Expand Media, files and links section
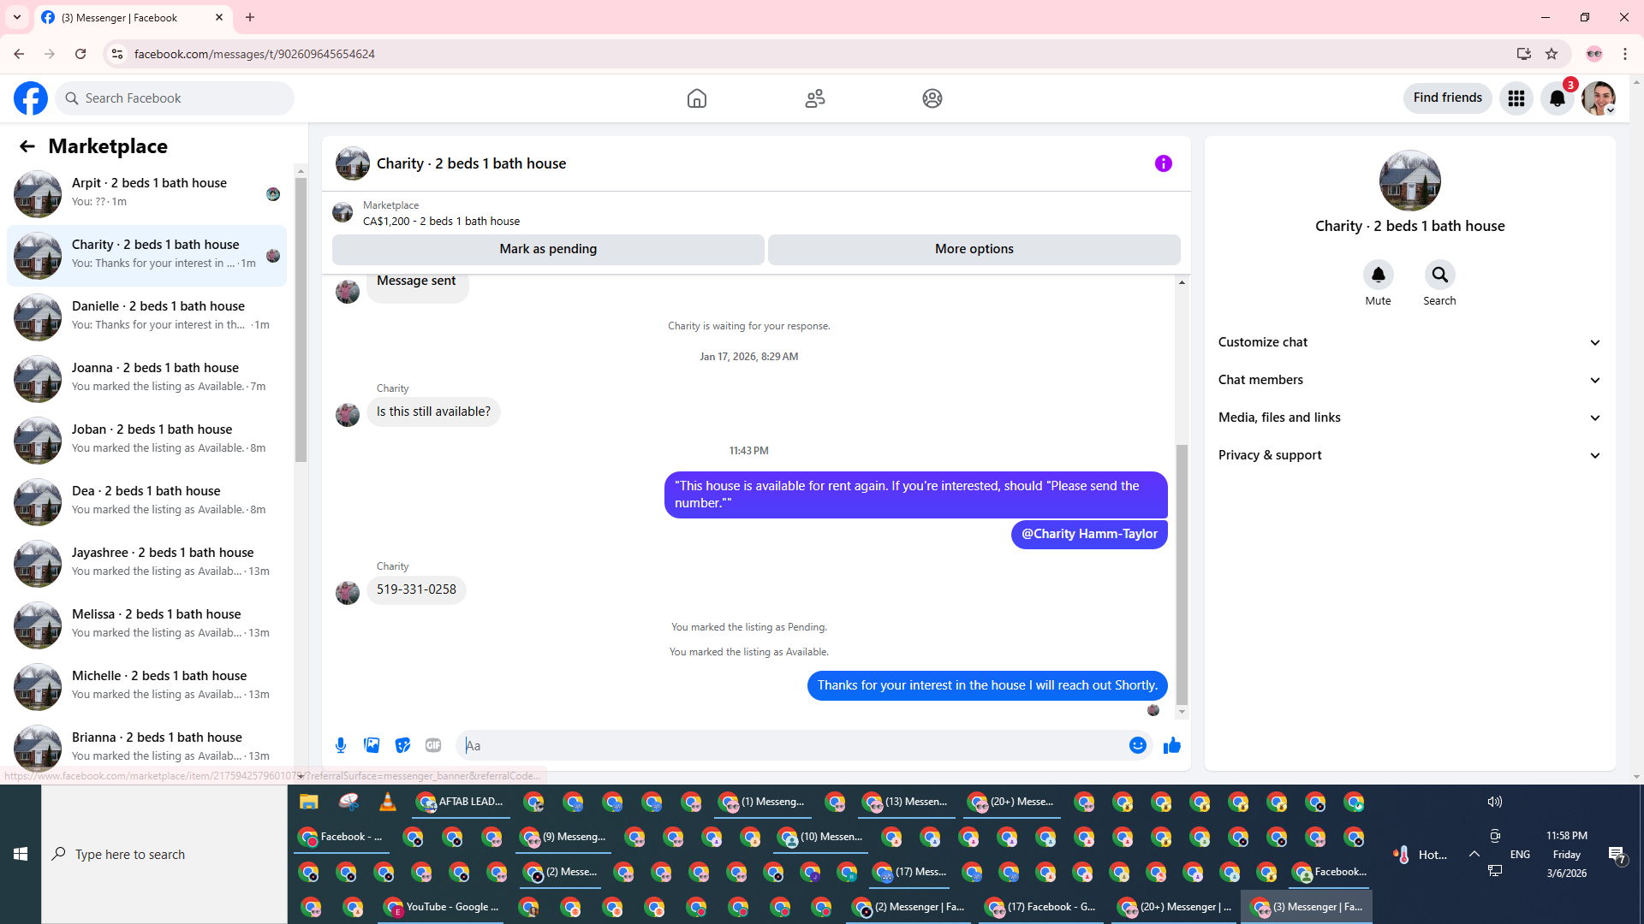This screenshot has width=1644, height=924. tap(1409, 418)
